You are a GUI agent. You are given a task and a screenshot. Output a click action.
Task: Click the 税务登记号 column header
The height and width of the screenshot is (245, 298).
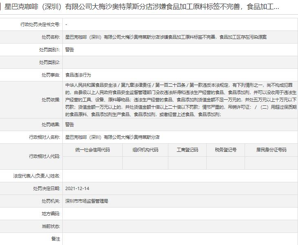coord(226,150)
